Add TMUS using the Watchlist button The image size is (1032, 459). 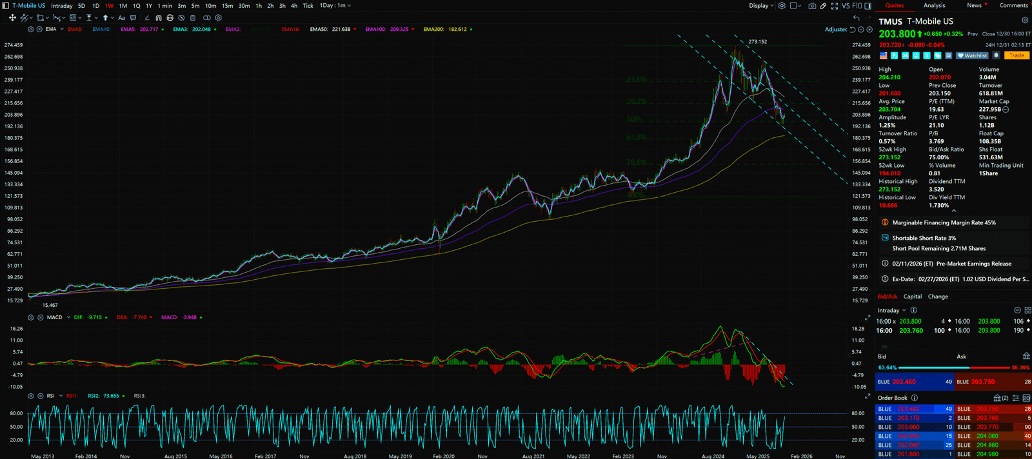click(x=972, y=55)
